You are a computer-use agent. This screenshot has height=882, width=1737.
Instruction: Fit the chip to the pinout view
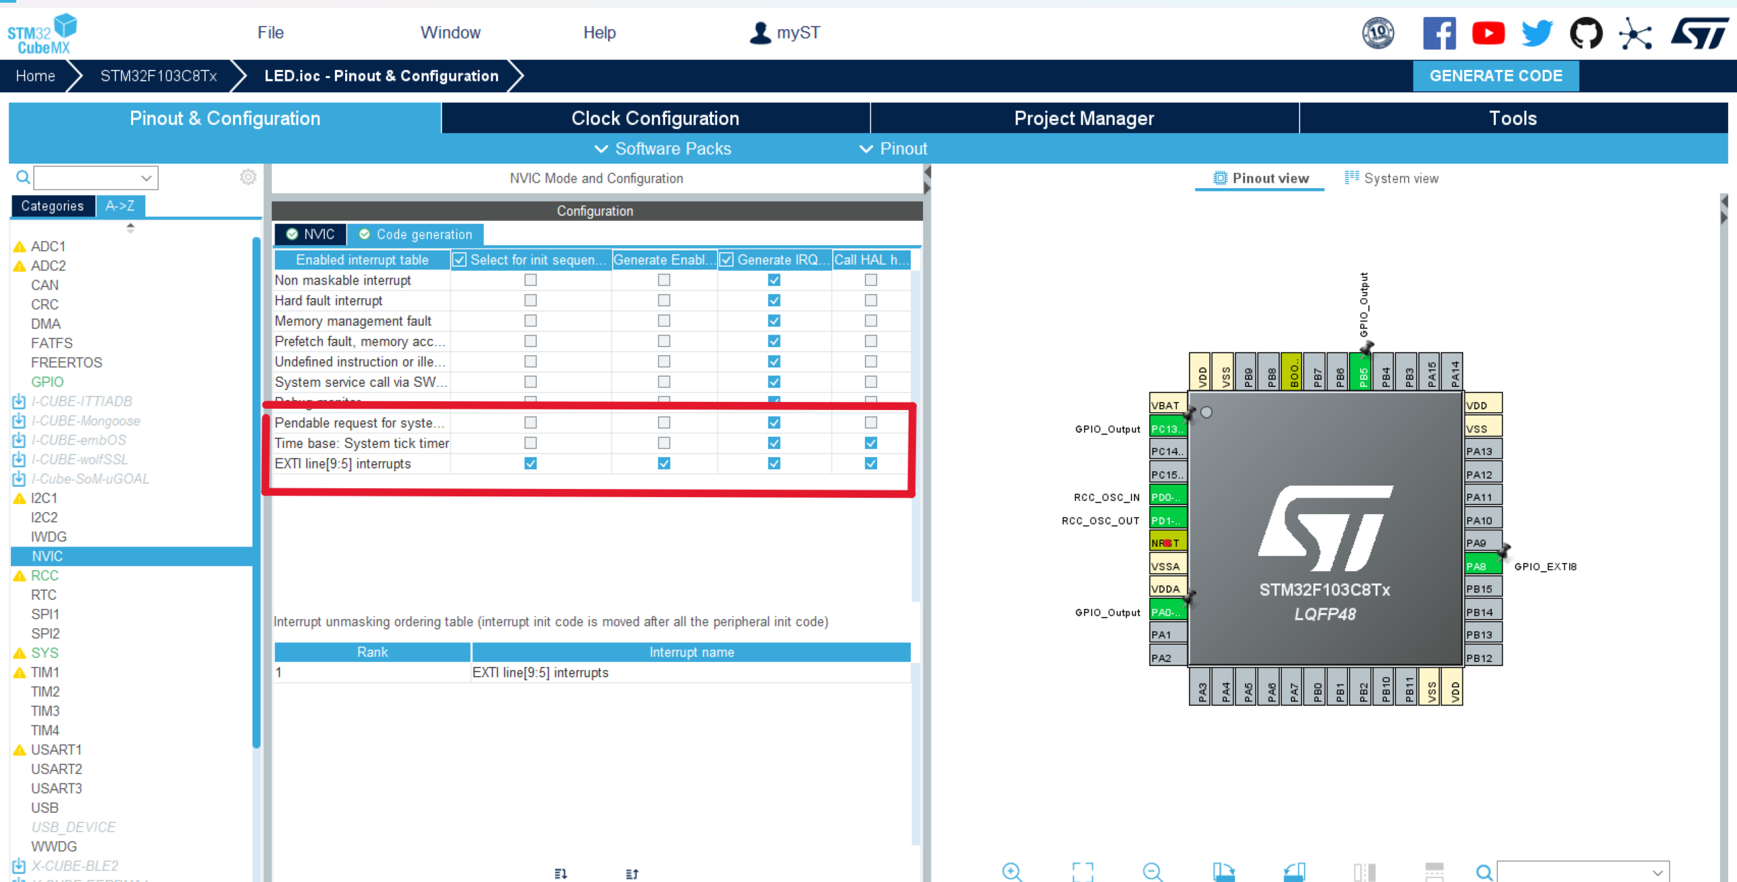[1083, 871]
